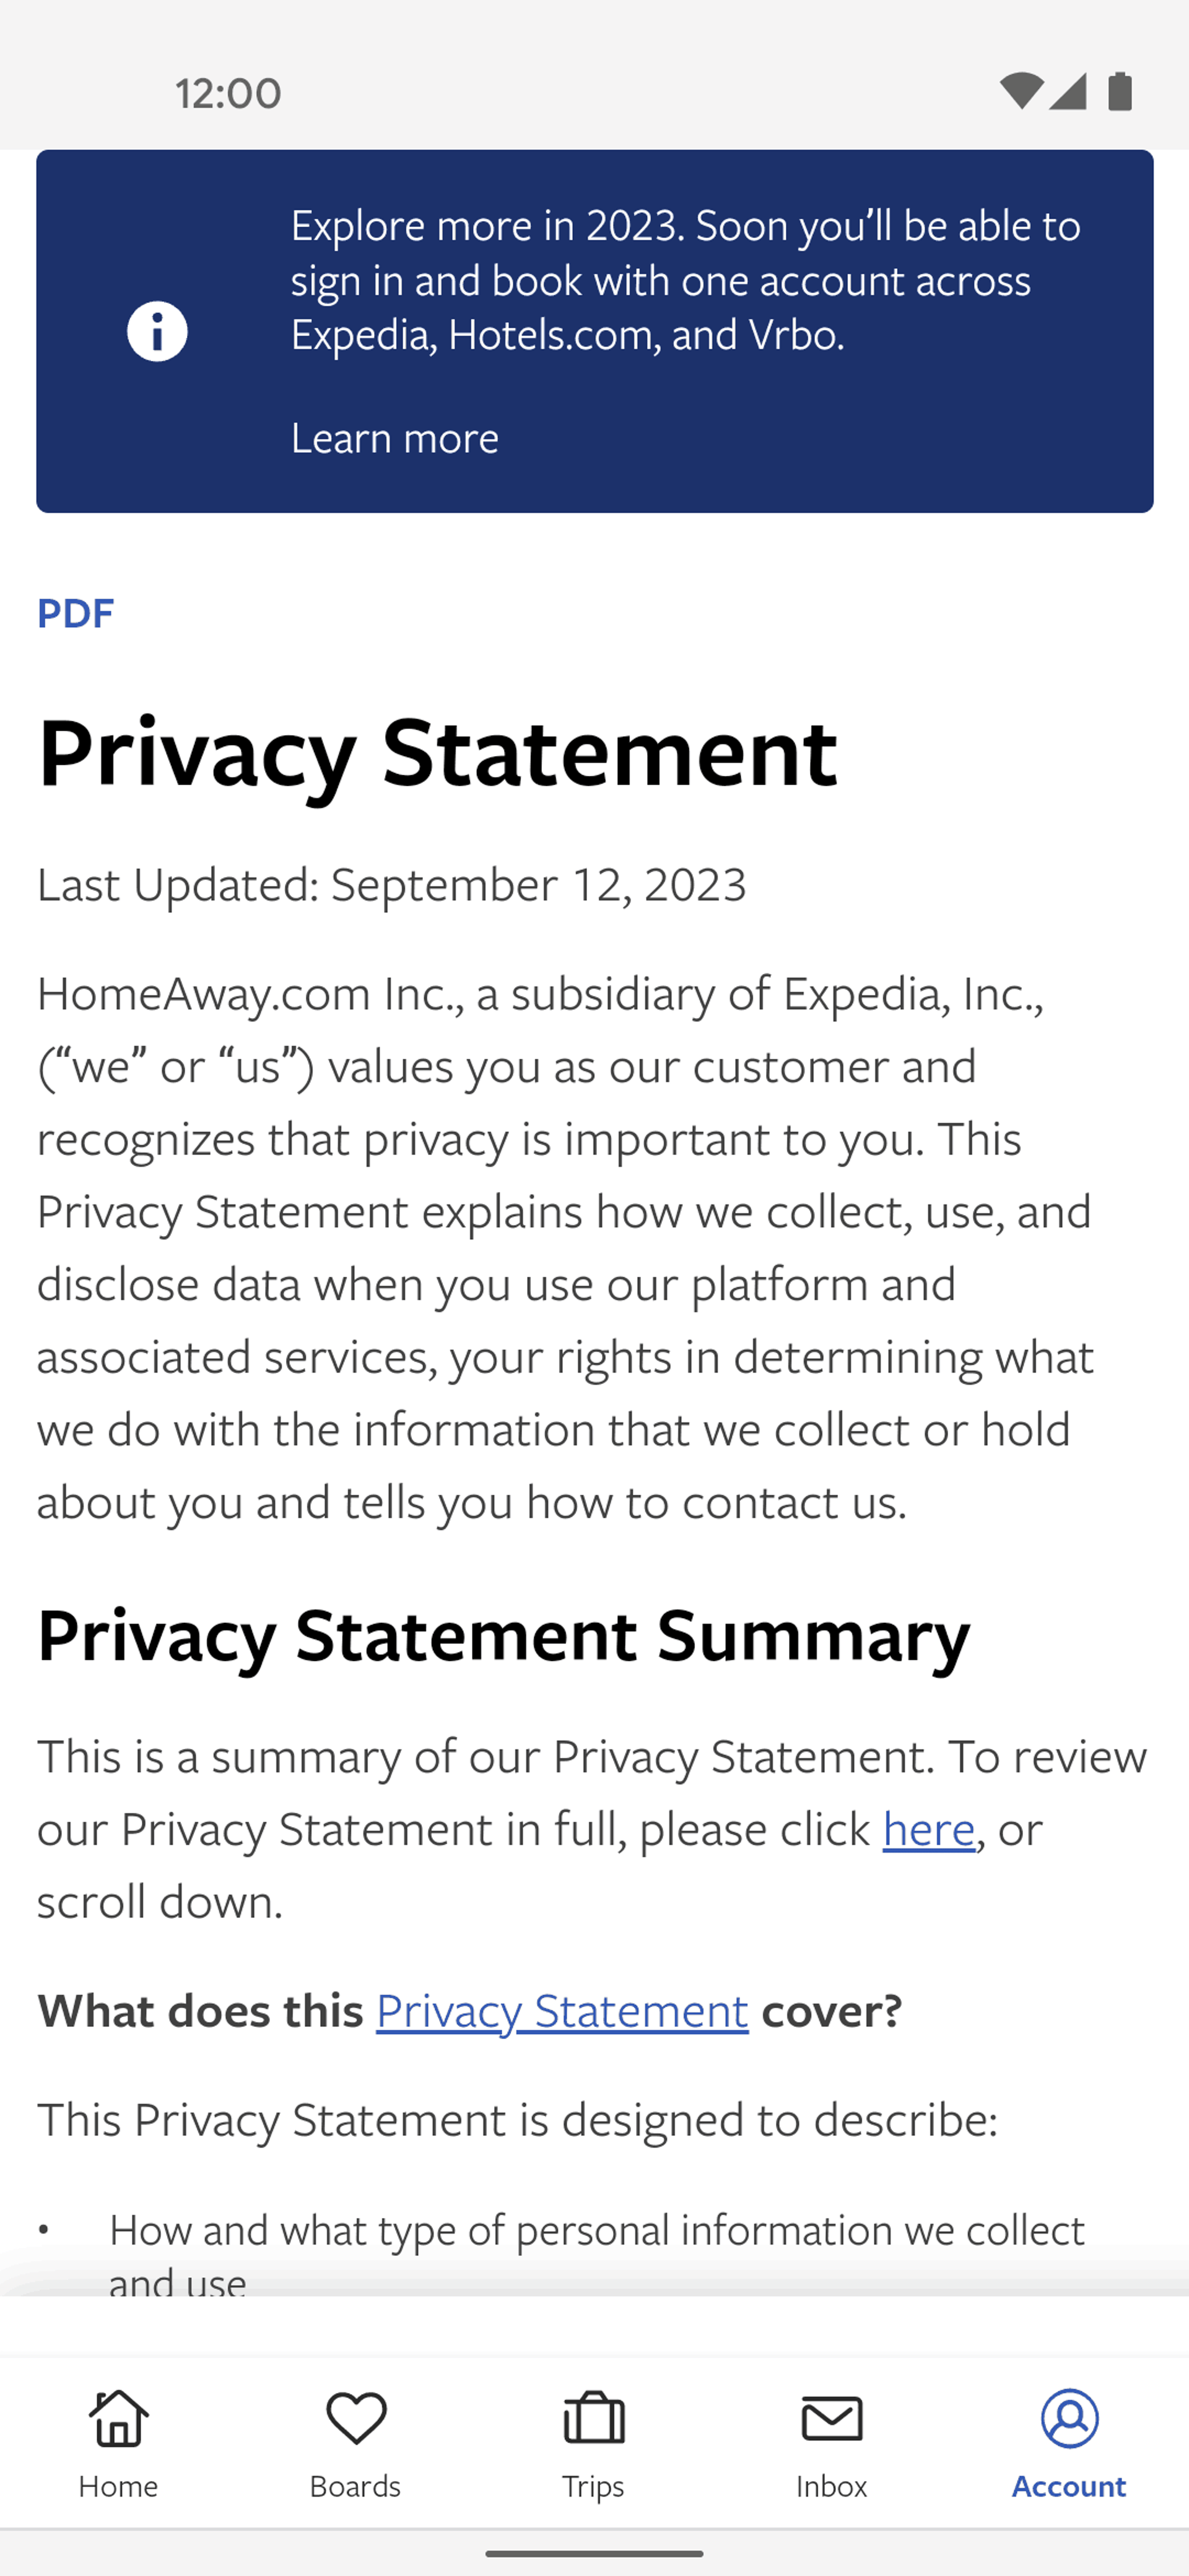Switch to the Home tab label
Viewport: 1189px width, 2576px height.
click(119, 2486)
